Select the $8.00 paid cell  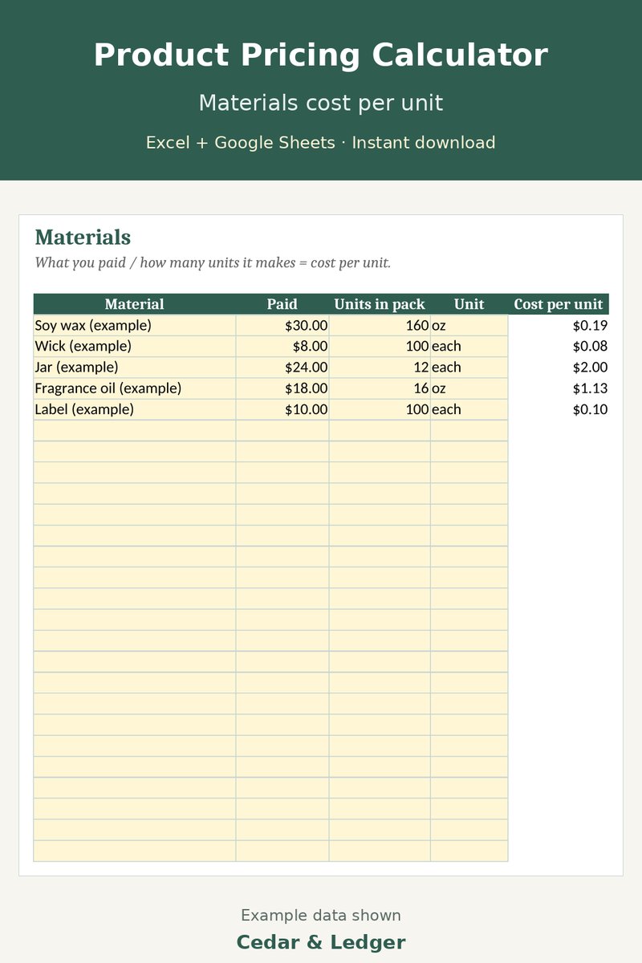282,347
